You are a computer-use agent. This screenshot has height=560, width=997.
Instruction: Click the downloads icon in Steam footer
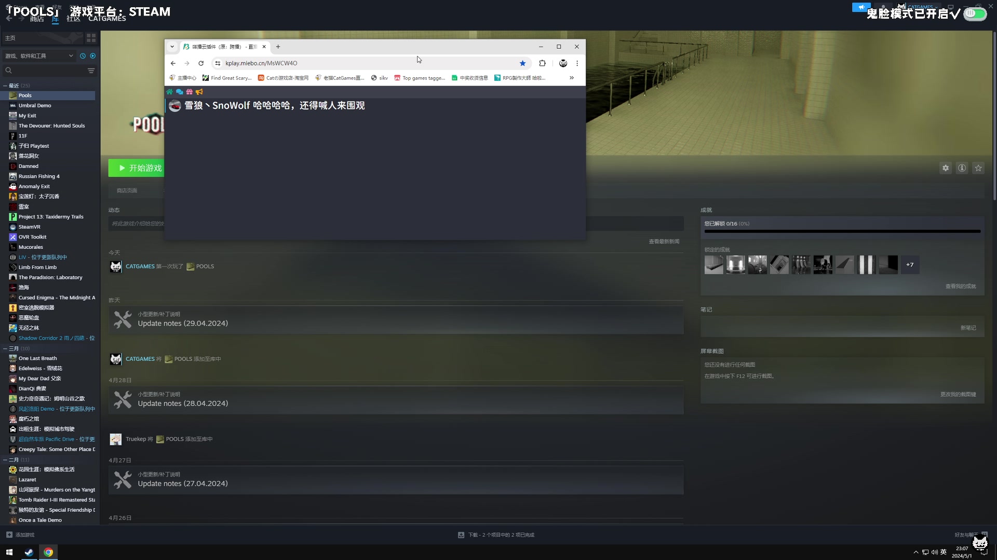click(461, 535)
